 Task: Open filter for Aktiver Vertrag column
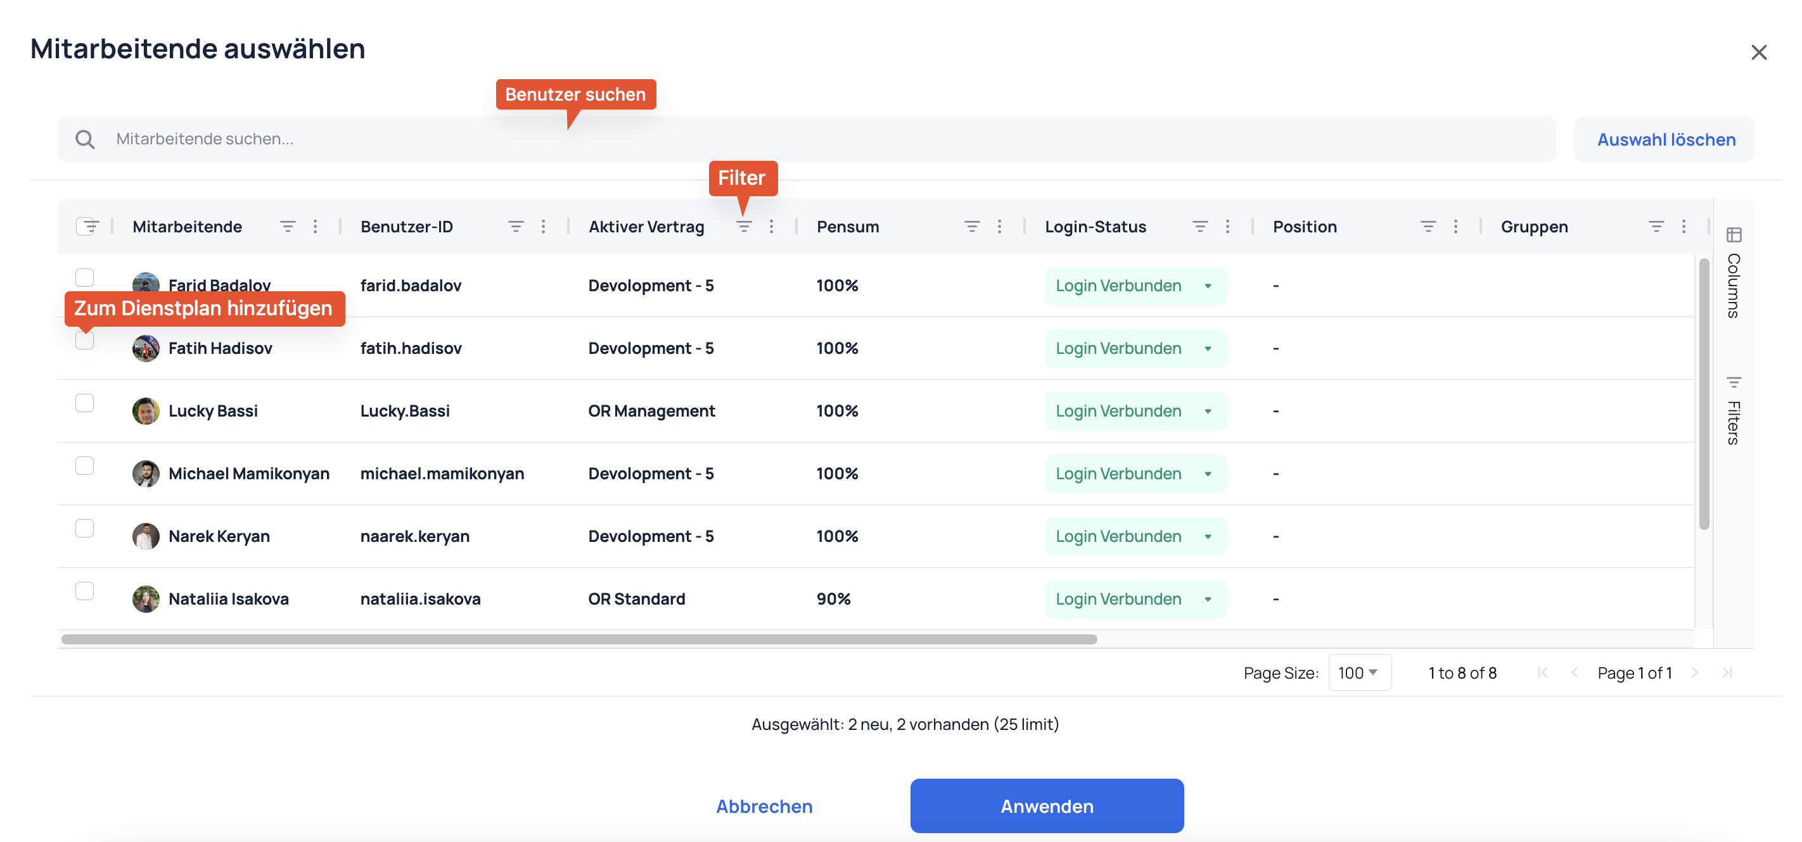coord(744,227)
